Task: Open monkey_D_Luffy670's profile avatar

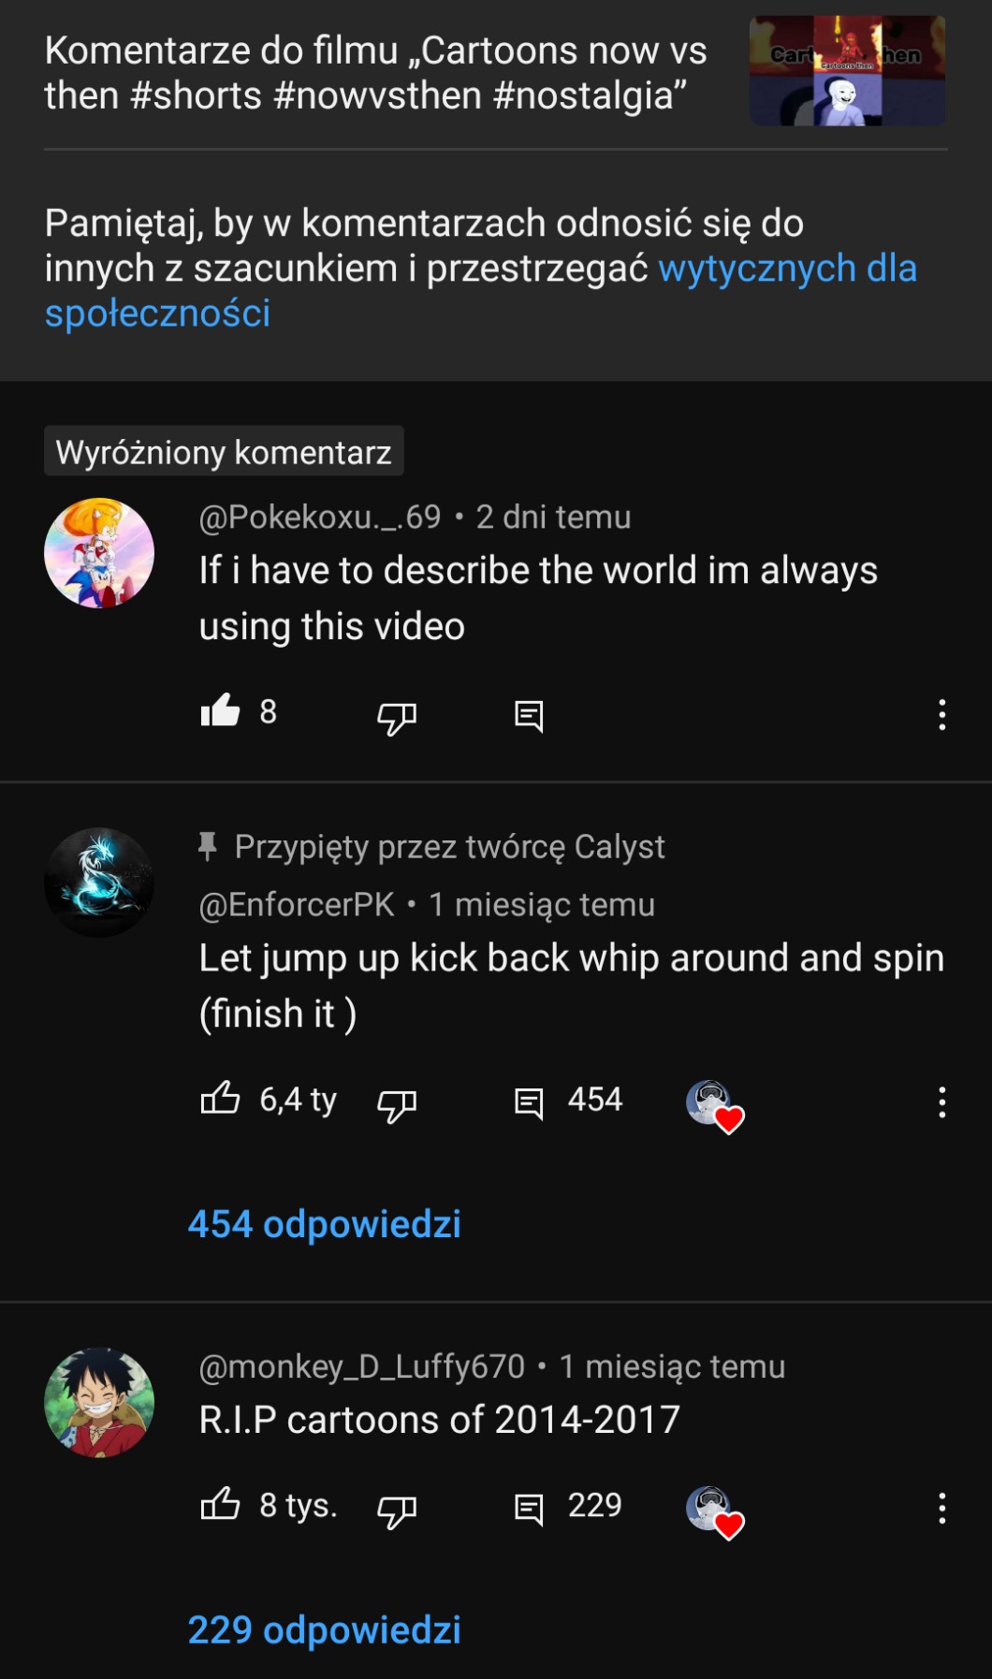Action: click(99, 1402)
